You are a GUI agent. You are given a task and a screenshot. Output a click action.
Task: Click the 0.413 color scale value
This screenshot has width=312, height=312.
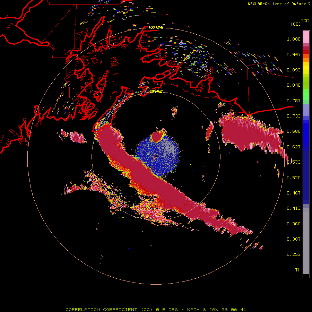tap(294, 208)
